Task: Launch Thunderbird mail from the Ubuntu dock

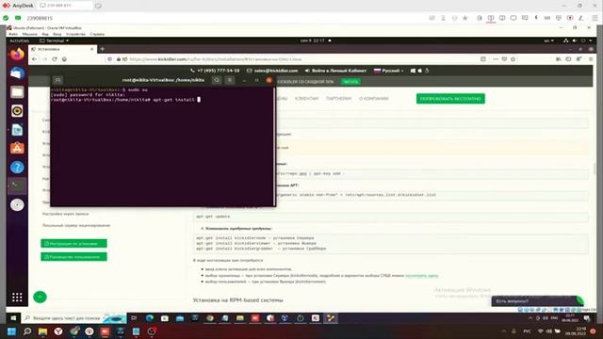Action: click(17, 73)
